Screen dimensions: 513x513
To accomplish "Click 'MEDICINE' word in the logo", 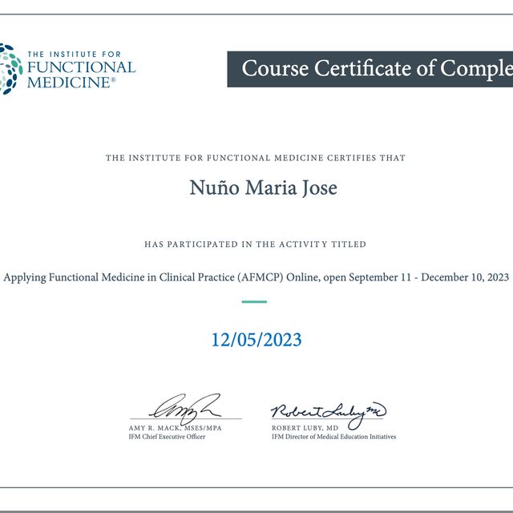I will pos(71,83).
